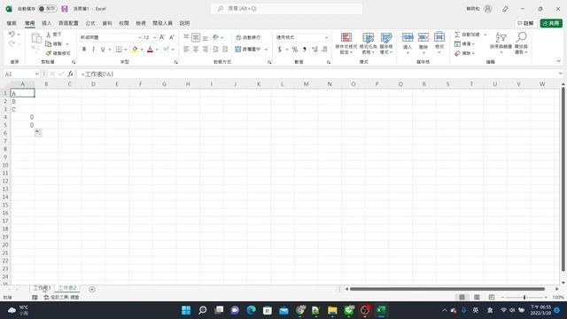Align text to the right
The width and height of the screenshot is (567, 319).
205,50
